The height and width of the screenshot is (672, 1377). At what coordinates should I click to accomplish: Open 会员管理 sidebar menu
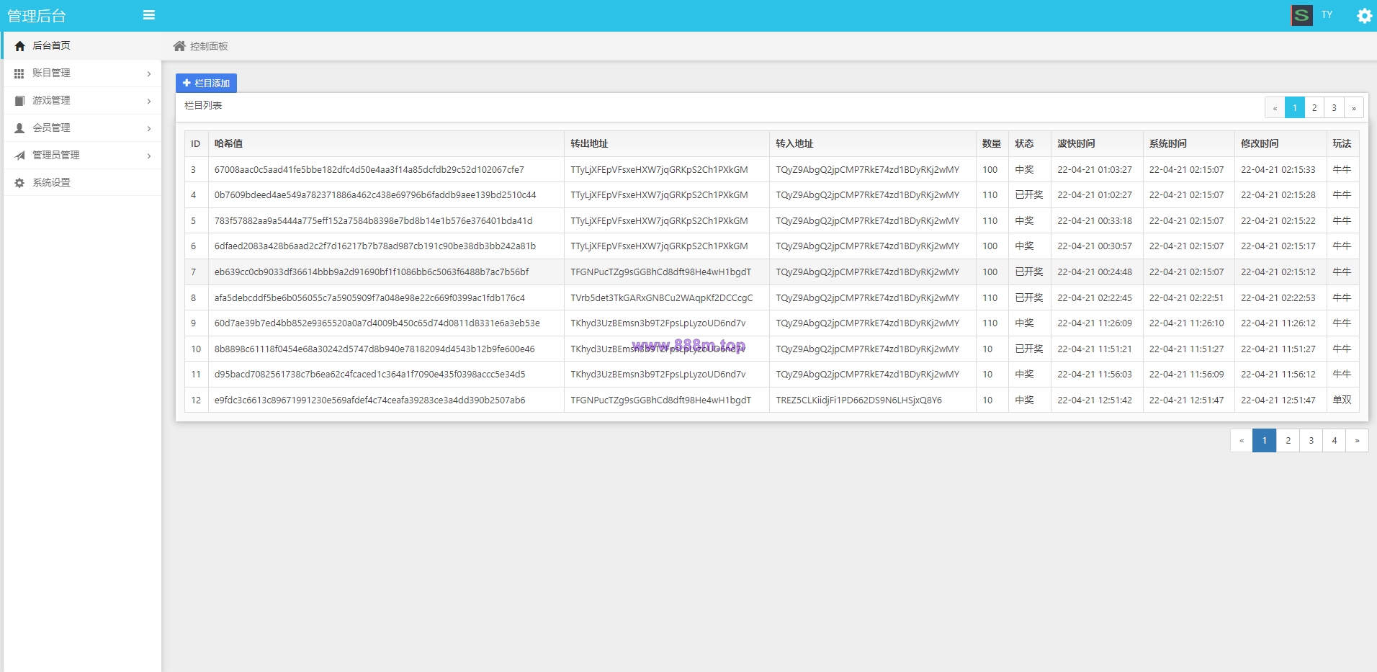point(82,127)
